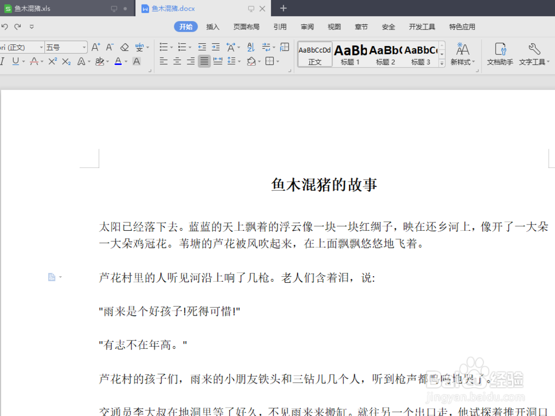Open the 文档助手 document assistant
The width and height of the screenshot is (555, 416).
[x=500, y=54]
